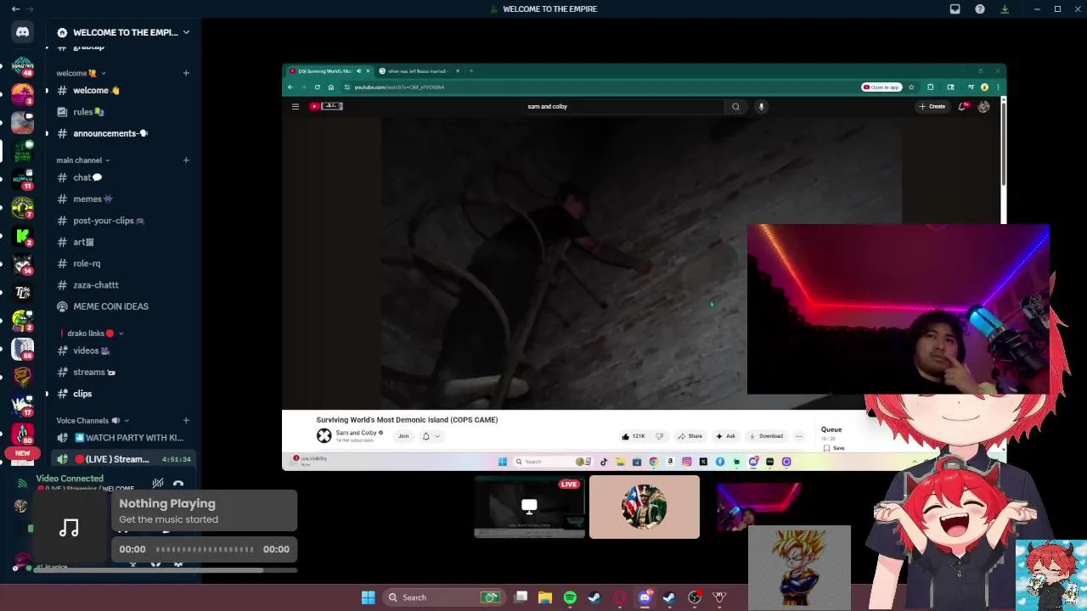Click the Share button under video

(x=690, y=436)
